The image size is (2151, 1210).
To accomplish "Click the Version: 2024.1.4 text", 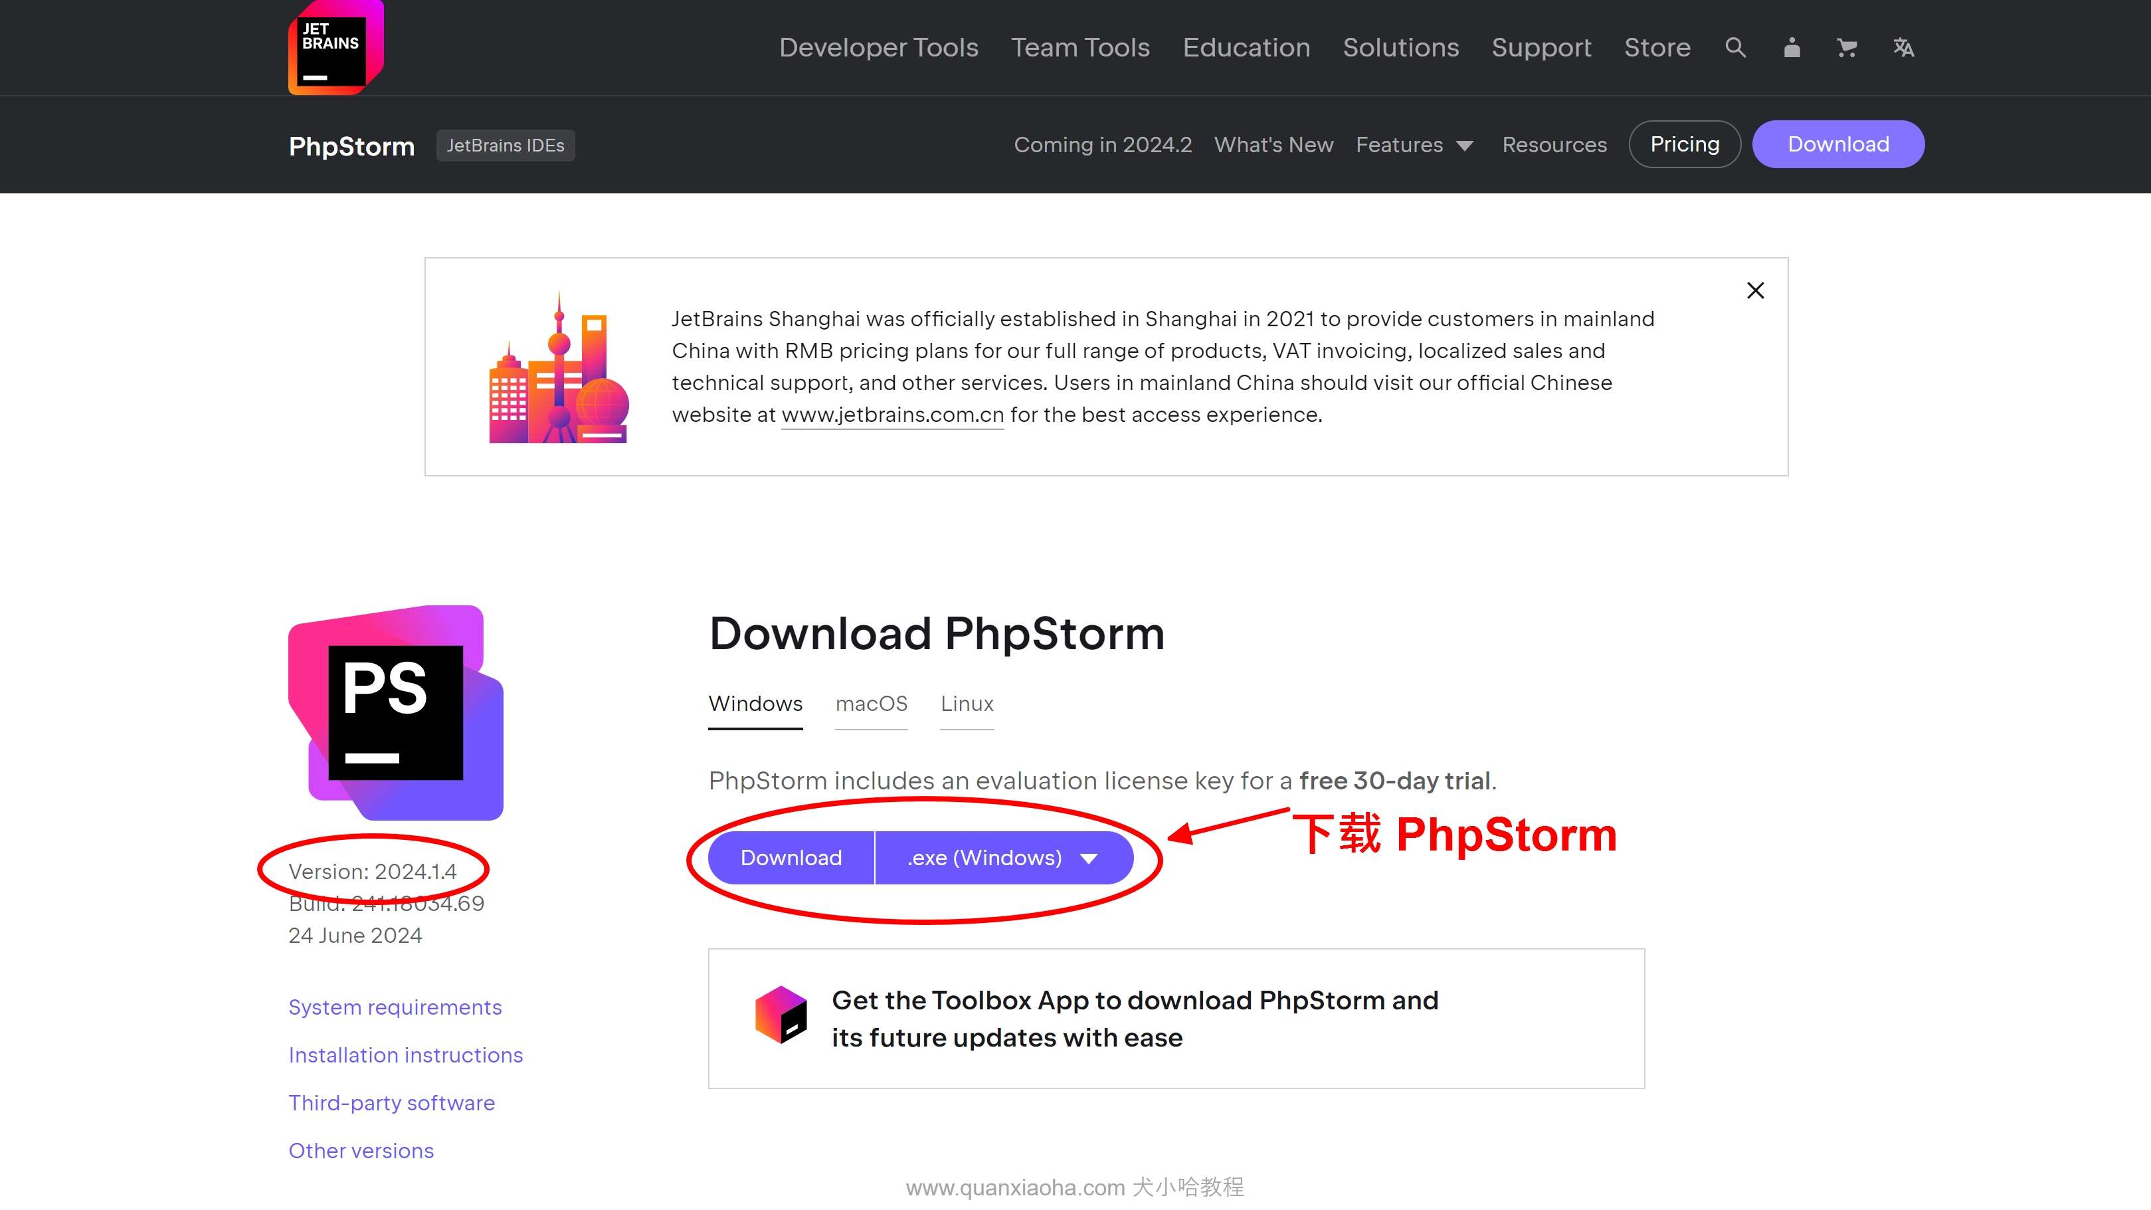I will [x=373, y=872].
